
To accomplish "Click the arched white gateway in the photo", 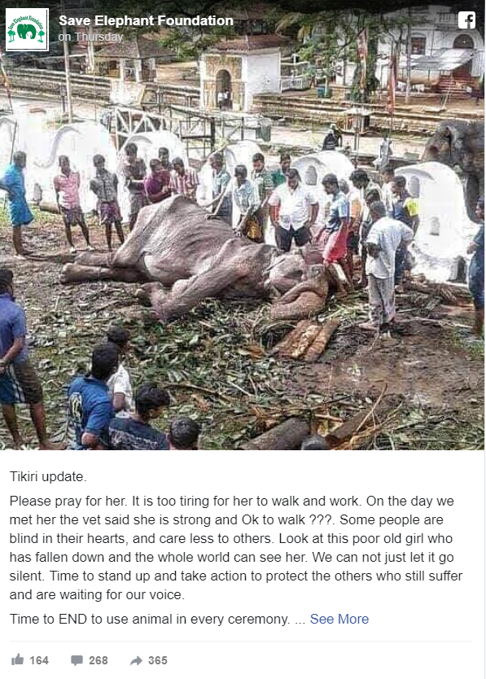I will pyautogui.click(x=241, y=81).
